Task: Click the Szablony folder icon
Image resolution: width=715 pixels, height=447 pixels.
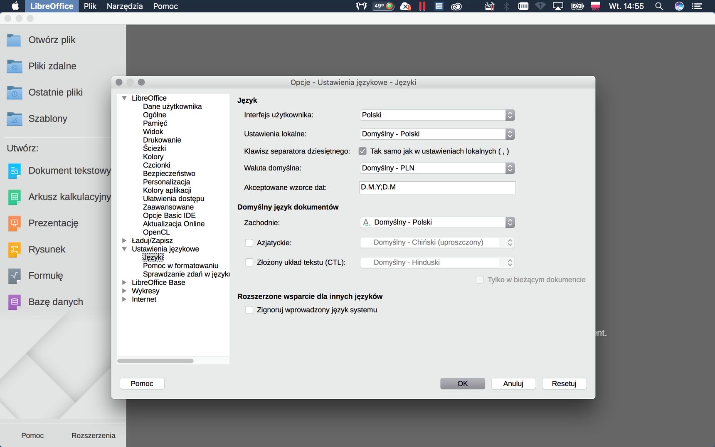Action: point(14,119)
